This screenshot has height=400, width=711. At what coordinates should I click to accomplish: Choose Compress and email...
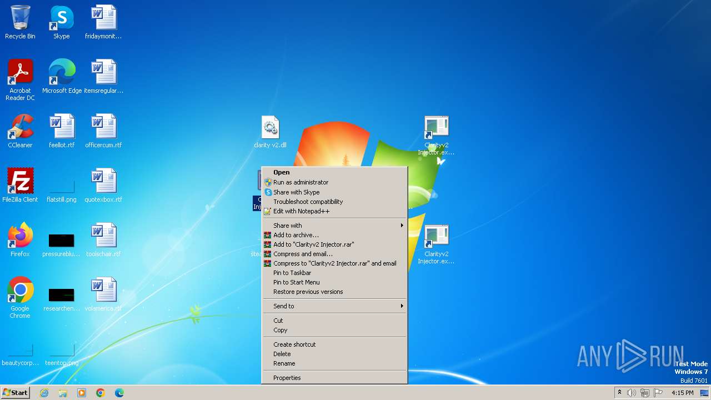(x=334, y=254)
